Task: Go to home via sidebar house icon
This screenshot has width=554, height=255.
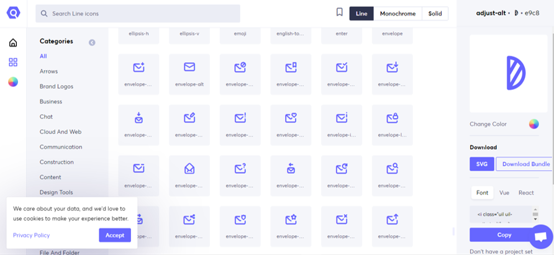Action: pyautogui.click(x=13, y=43)
